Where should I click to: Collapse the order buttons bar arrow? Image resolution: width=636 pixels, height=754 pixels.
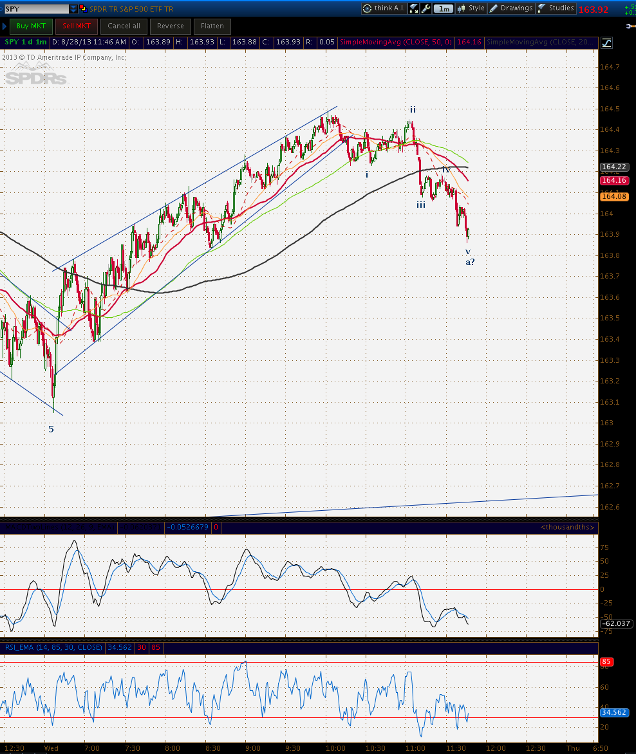point(5,26)
